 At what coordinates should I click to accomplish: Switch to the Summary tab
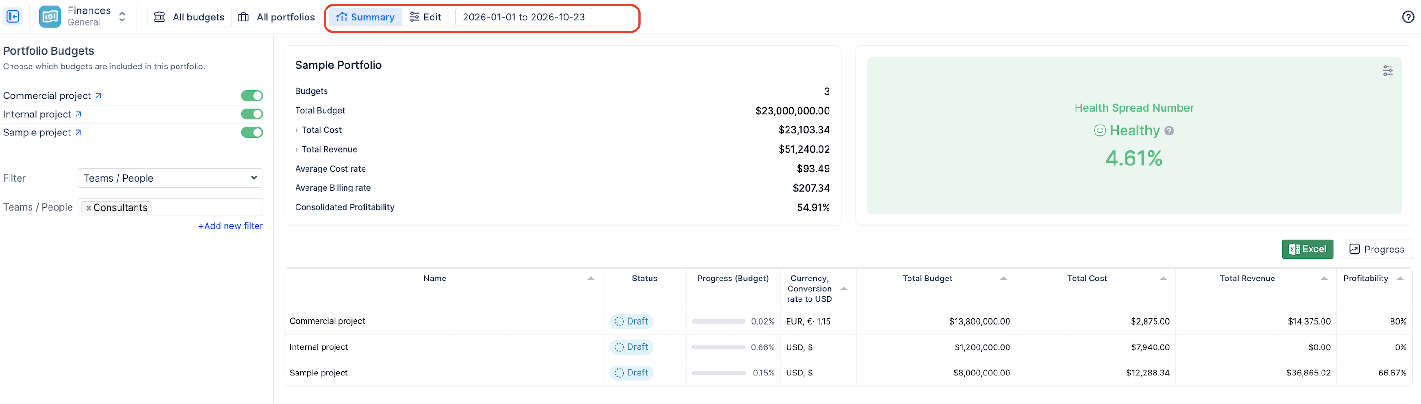coord(366,17)
